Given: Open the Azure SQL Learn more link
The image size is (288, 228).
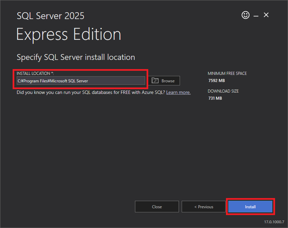Looking at the screenshot, I should point(178,93).
